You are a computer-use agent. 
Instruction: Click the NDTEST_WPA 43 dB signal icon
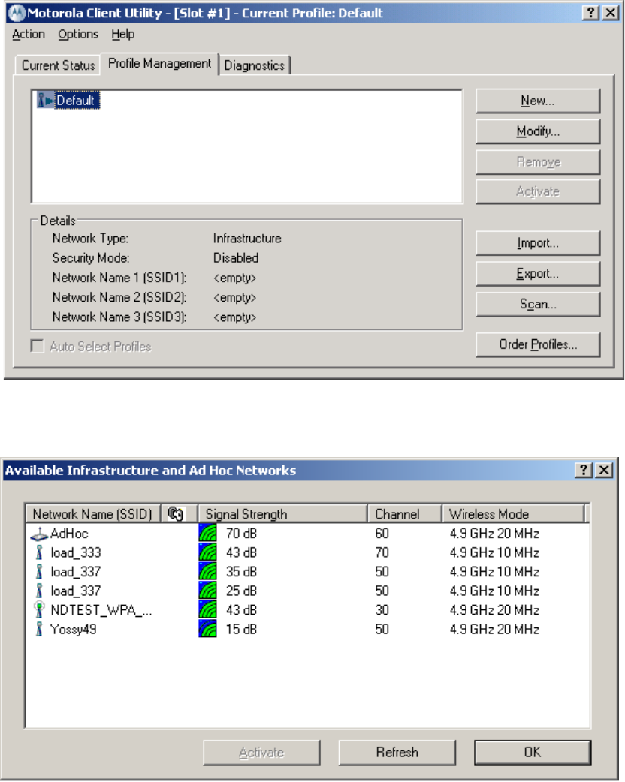(207, 610)
